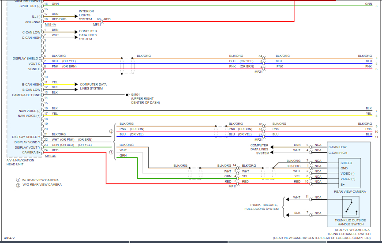This screenshot has height=243, width=382.
Task: Click the MF21 connector label under pin 4
Action: click(x=258, y=72)
